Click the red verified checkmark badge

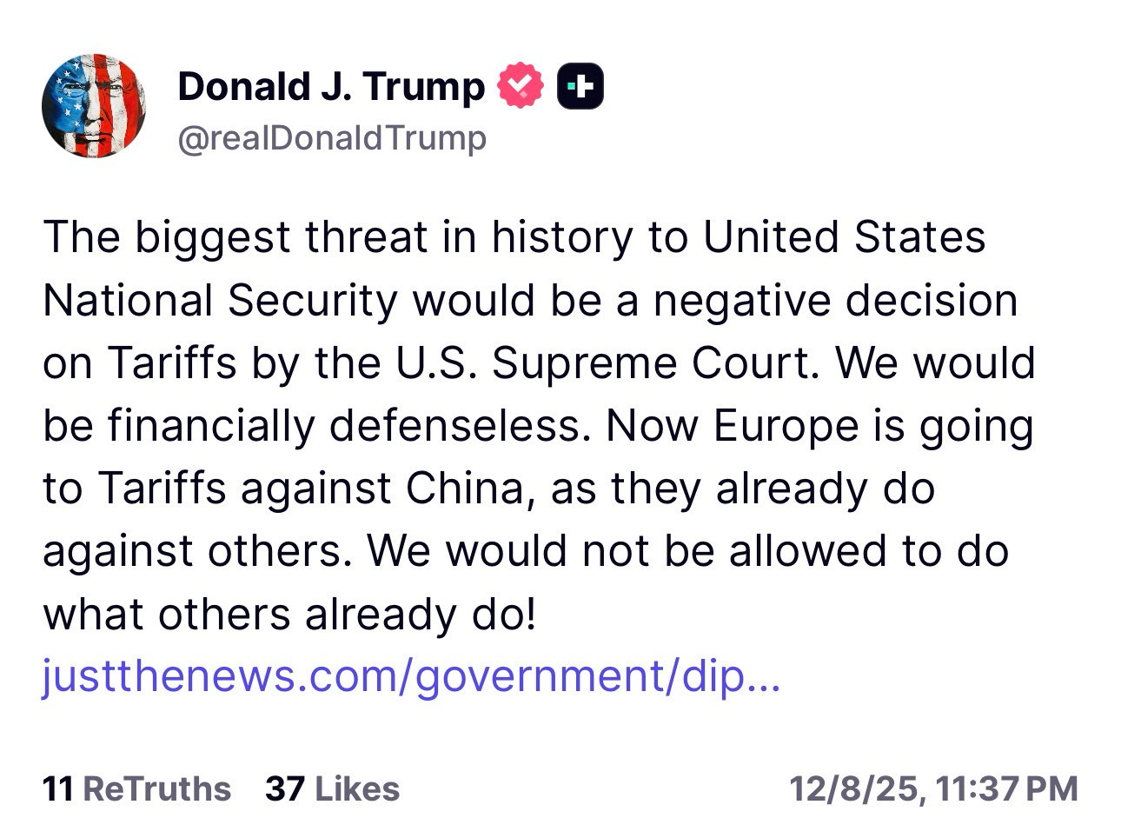(x=520, y=86)
